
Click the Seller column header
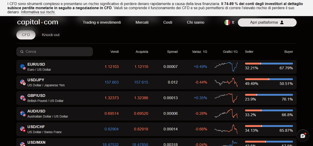tap(249, 52)
